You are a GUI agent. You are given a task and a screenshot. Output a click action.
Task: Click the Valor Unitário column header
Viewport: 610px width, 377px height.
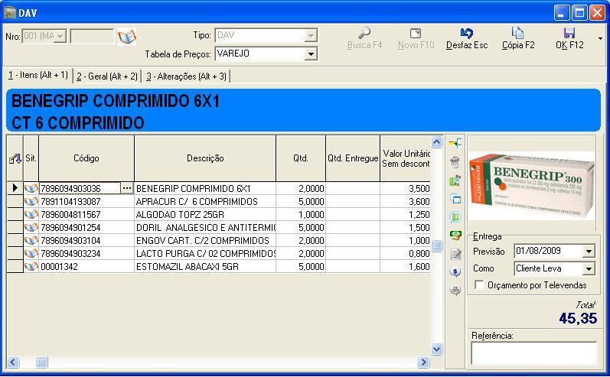point(406,158)
